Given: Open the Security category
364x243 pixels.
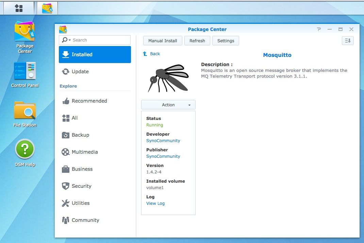Looking at the screenshot, I should coord(95,186).
